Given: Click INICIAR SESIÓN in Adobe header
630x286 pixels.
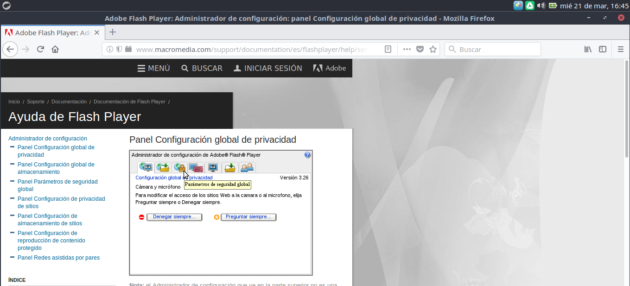Looking at the screenshot, I should click(268, 68).
